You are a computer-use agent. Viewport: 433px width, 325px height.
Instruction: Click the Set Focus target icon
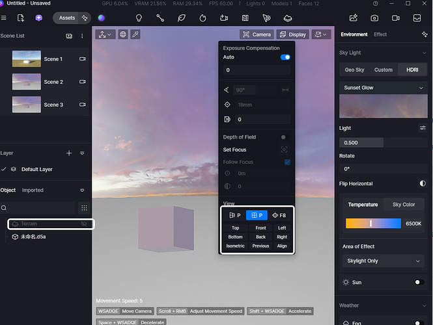tap(284, 149)
